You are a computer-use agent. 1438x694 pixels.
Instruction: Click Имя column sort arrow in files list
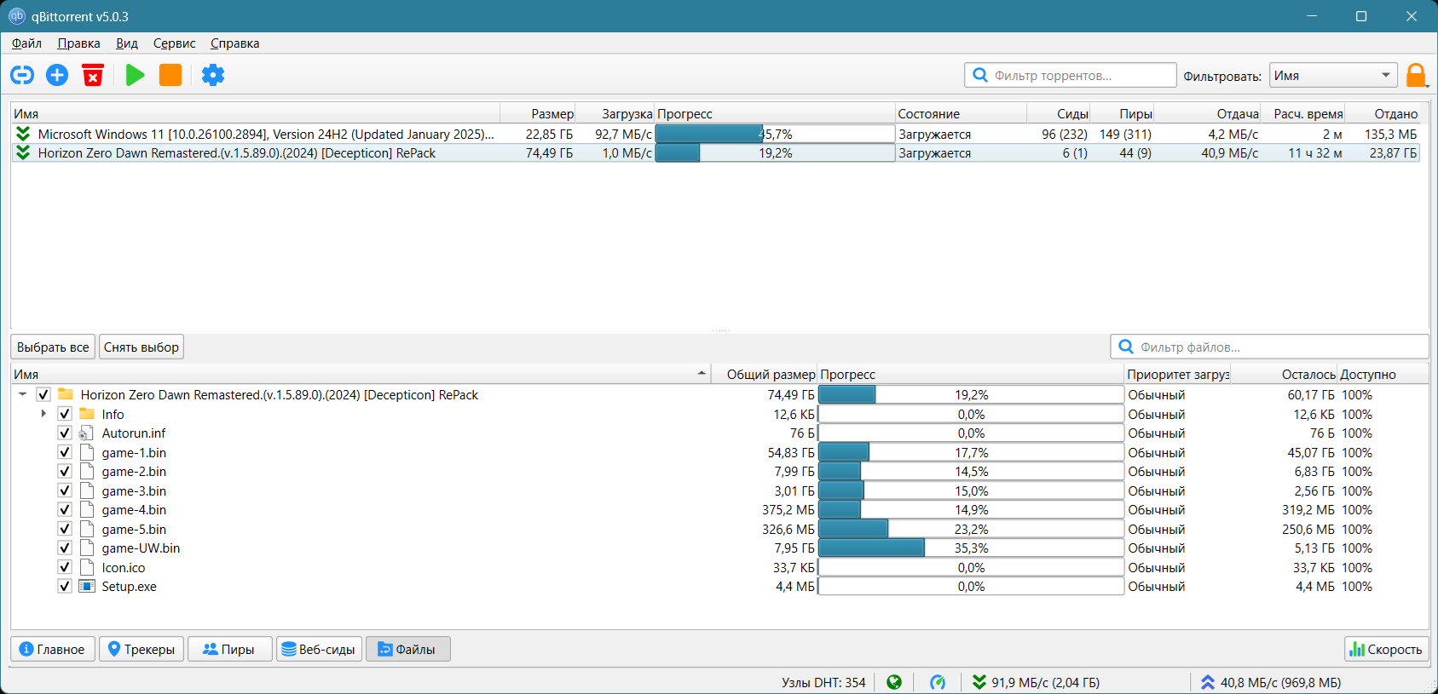(x=702, y=373)
